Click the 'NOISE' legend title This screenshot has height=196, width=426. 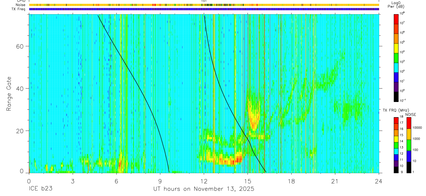pyautogui.click(x=411, y=115)
